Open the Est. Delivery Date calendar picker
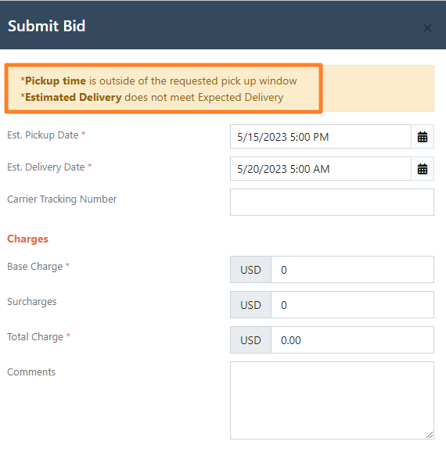The image size is (446, 456). 423,169
